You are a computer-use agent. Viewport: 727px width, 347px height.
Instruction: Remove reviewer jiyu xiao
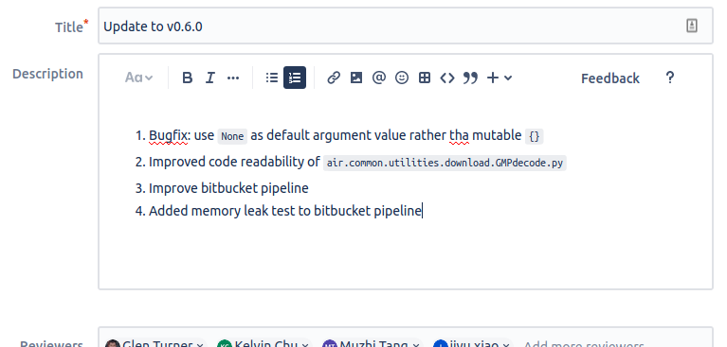[506, 345]
